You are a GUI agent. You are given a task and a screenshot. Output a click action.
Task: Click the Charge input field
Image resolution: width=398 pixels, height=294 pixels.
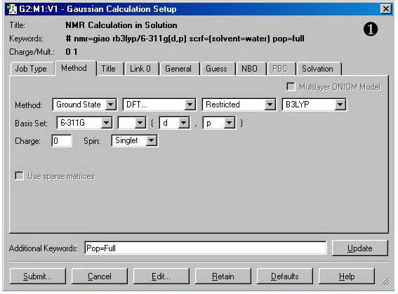[62, 141]
